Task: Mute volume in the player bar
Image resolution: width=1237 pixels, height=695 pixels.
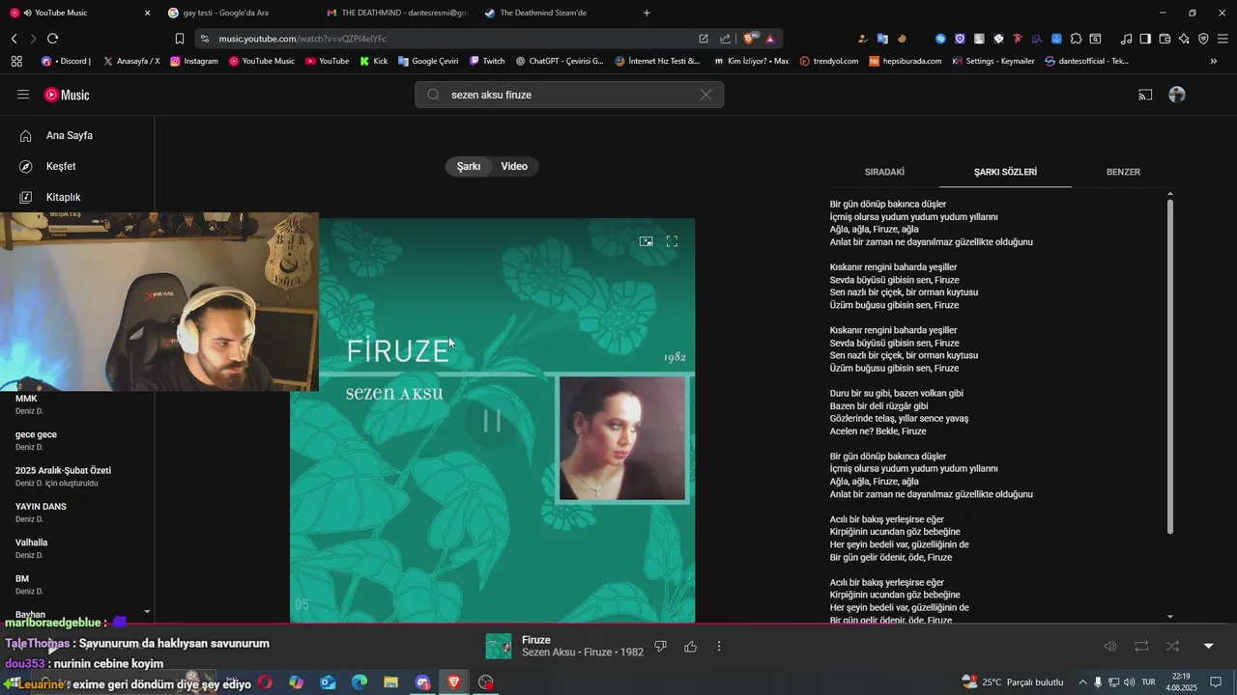Action: click(1110, 646)
